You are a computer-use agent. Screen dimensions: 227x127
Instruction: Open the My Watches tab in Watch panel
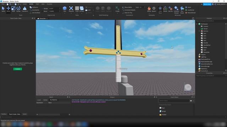click(x=54, y=100)
